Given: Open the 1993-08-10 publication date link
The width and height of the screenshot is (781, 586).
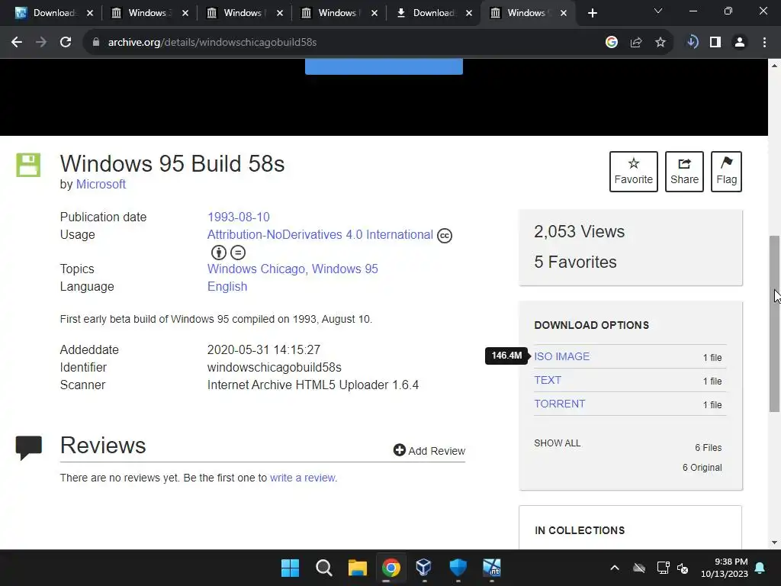Looking at the screenshot, I should coord(239,217).
